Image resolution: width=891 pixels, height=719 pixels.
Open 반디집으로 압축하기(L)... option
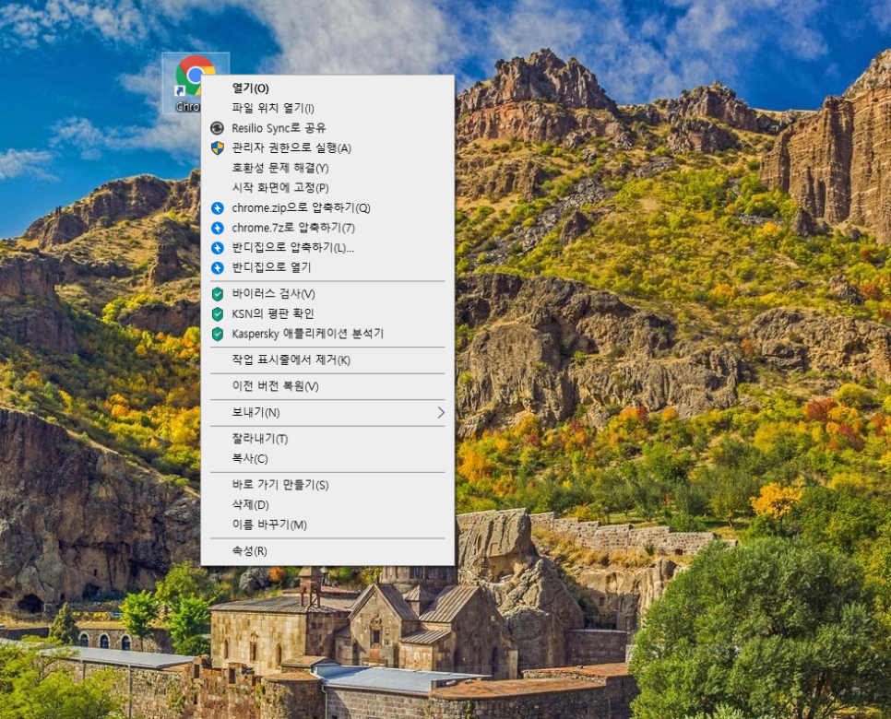(327, 248)
